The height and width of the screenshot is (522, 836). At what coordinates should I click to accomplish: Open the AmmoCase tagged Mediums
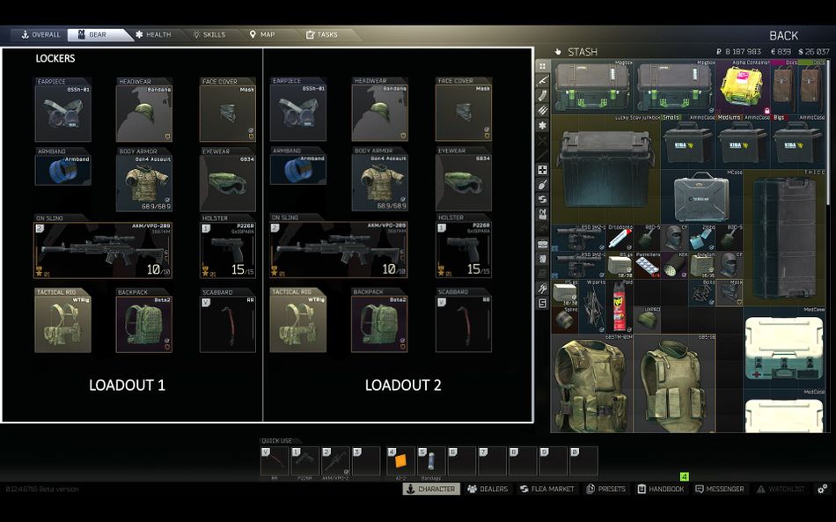tap(742, 142)
